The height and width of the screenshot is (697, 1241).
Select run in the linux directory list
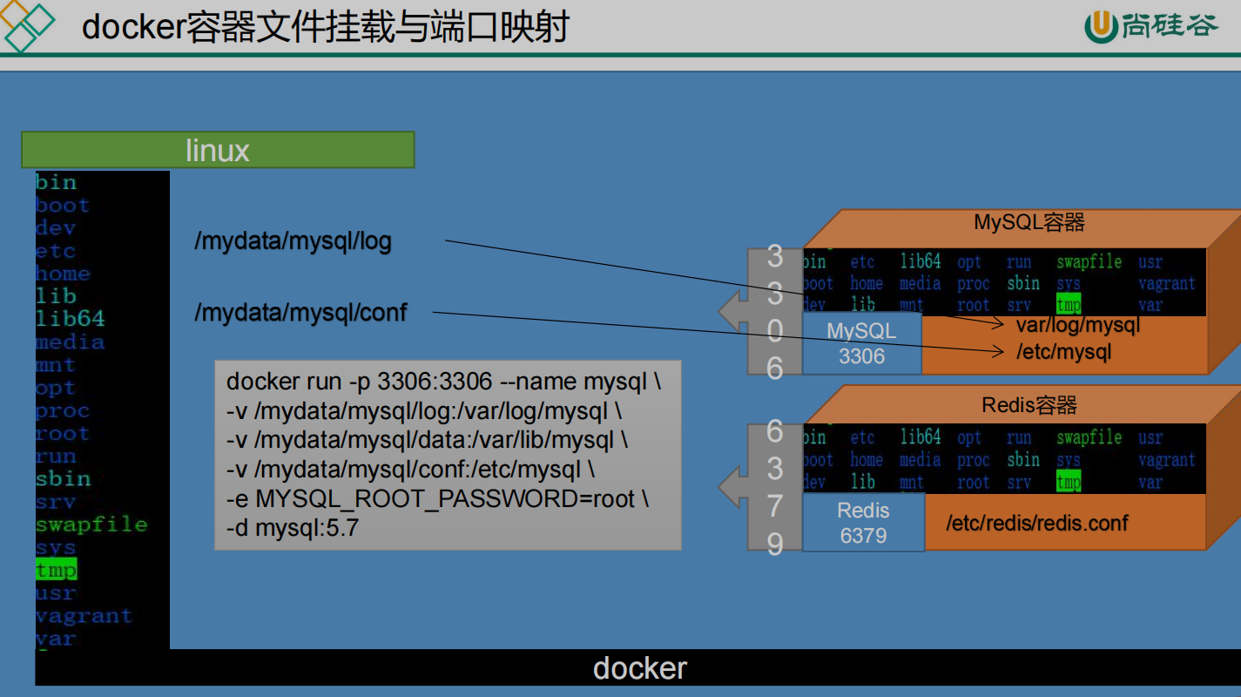[x=56, y=456]
